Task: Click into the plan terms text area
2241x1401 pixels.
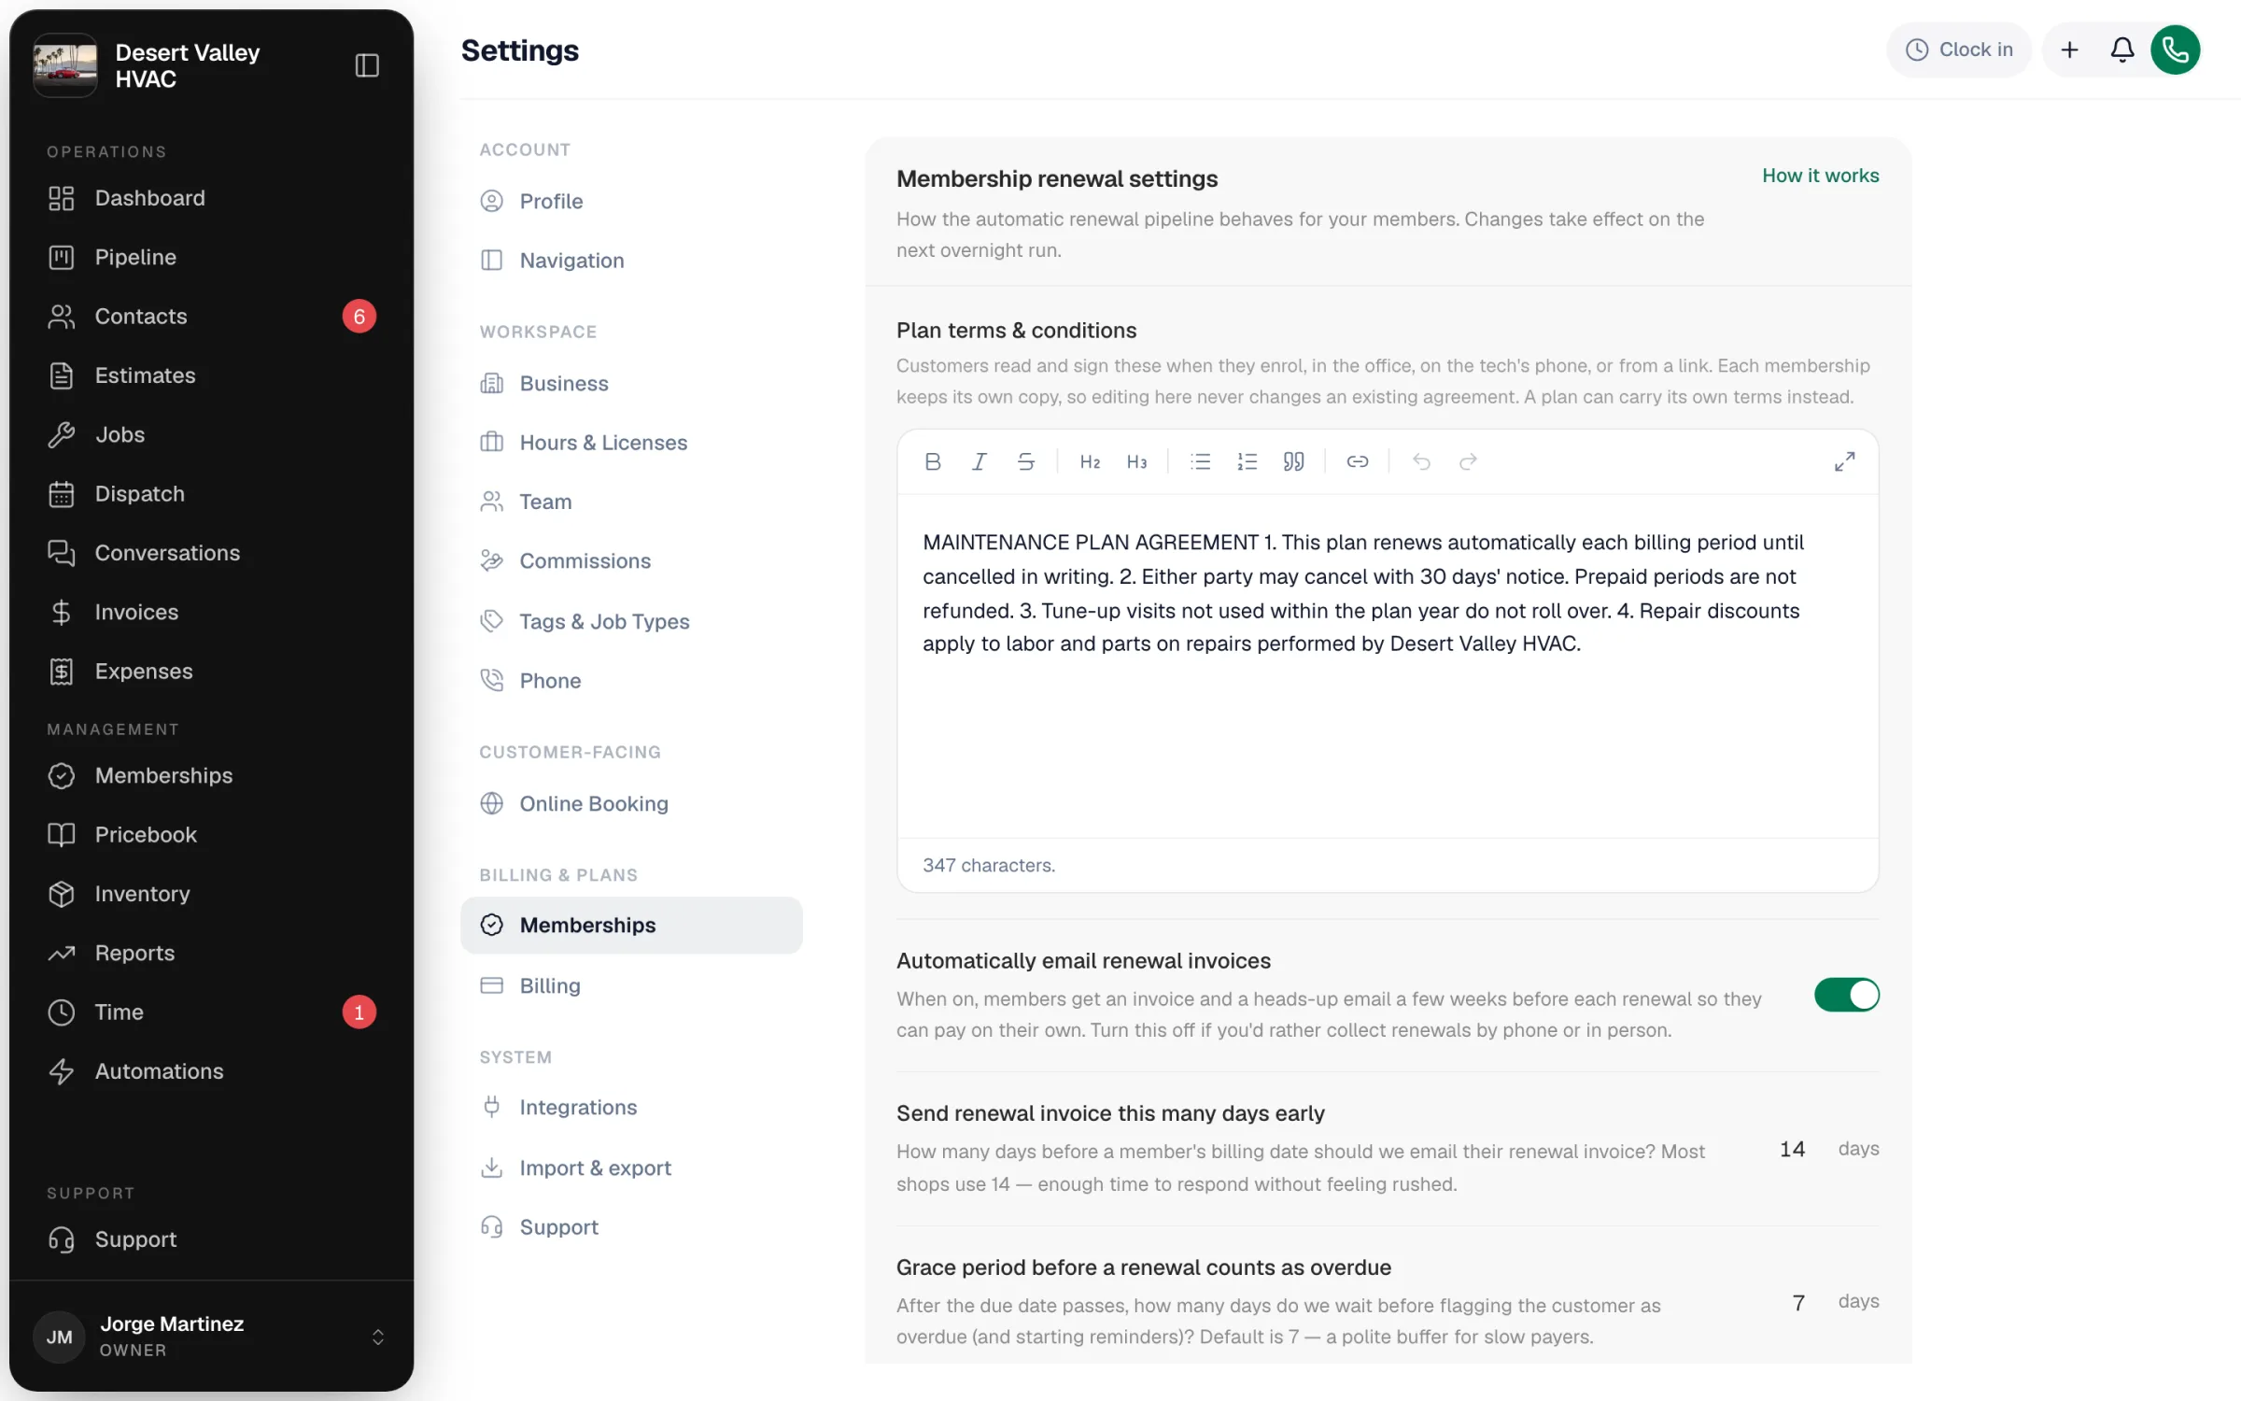Action: pos(1388,665)
